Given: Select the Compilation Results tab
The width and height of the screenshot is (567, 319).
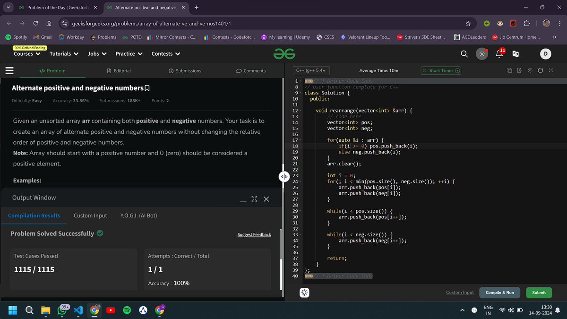Looking at the screenshot, I should (x=34, y=216).
